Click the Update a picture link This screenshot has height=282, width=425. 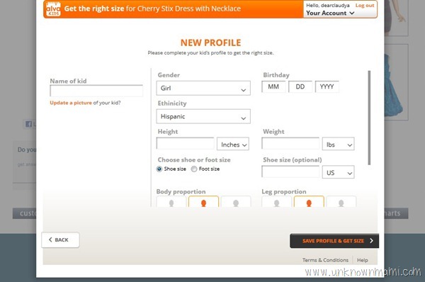point(71,103)
